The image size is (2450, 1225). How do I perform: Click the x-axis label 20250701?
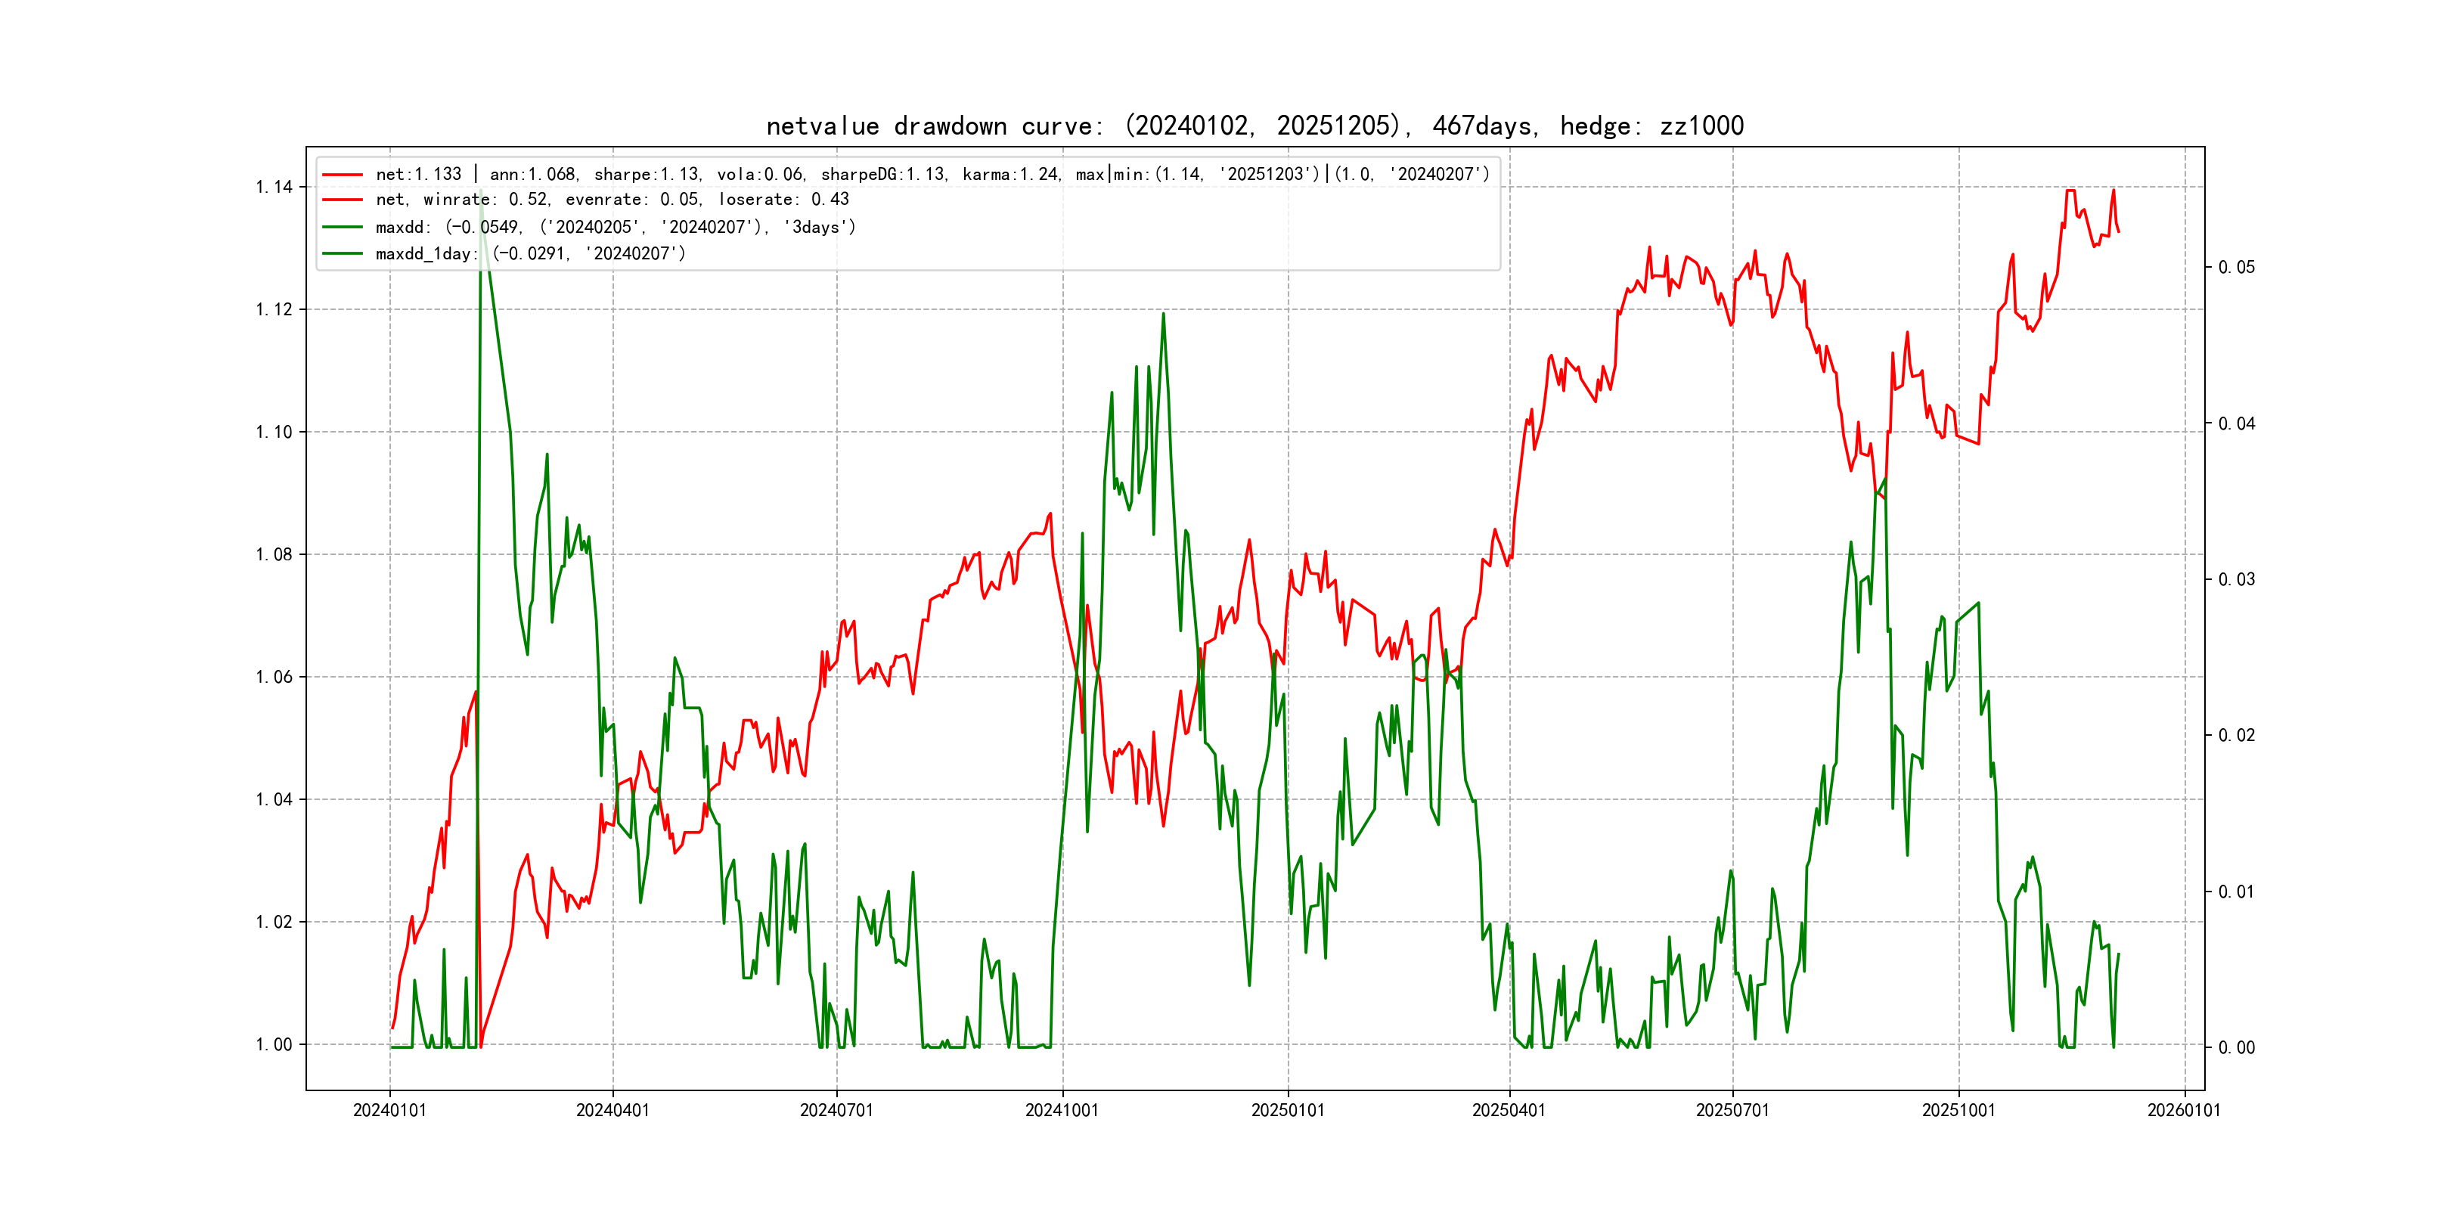1732,1110
